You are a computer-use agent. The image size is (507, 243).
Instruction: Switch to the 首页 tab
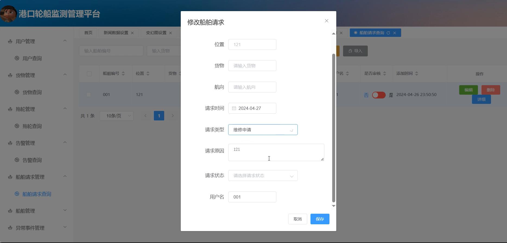coord(88,33)
